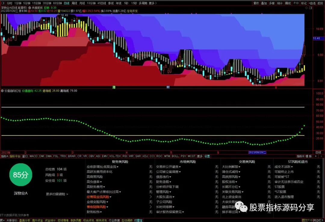The width and height of the screenshot is (325, 222).
Task: Open the 行业数据 bottom tab
Action: tap(114, 220)
